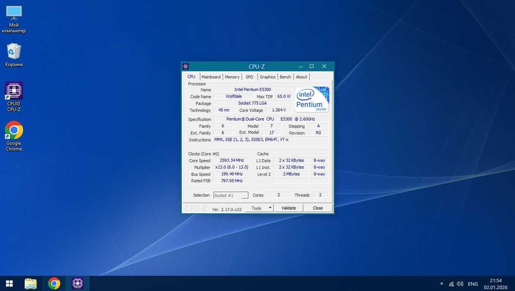
Task: Expand the Tools dropdown arrow
Action: 270,208
